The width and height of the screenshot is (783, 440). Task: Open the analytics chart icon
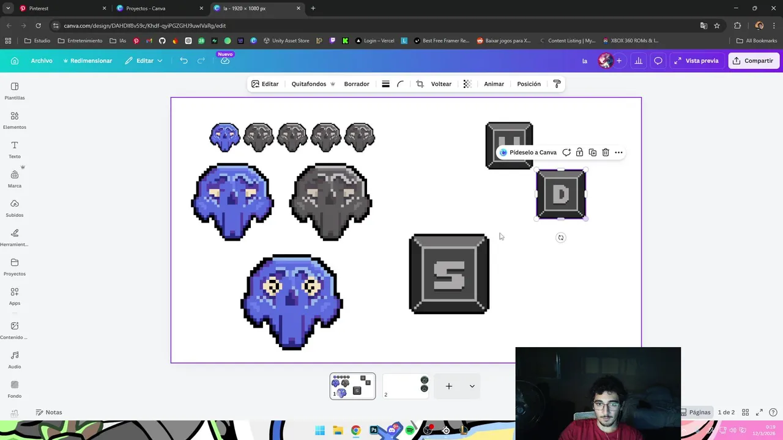coord(639,61)
